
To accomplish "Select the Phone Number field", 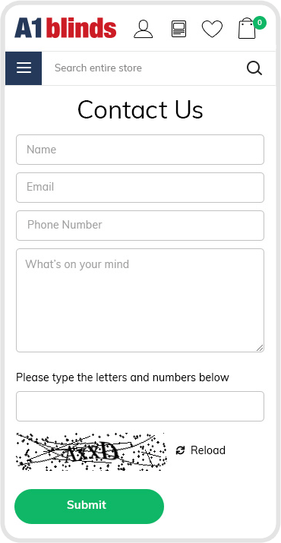I will tap(140, 226).
